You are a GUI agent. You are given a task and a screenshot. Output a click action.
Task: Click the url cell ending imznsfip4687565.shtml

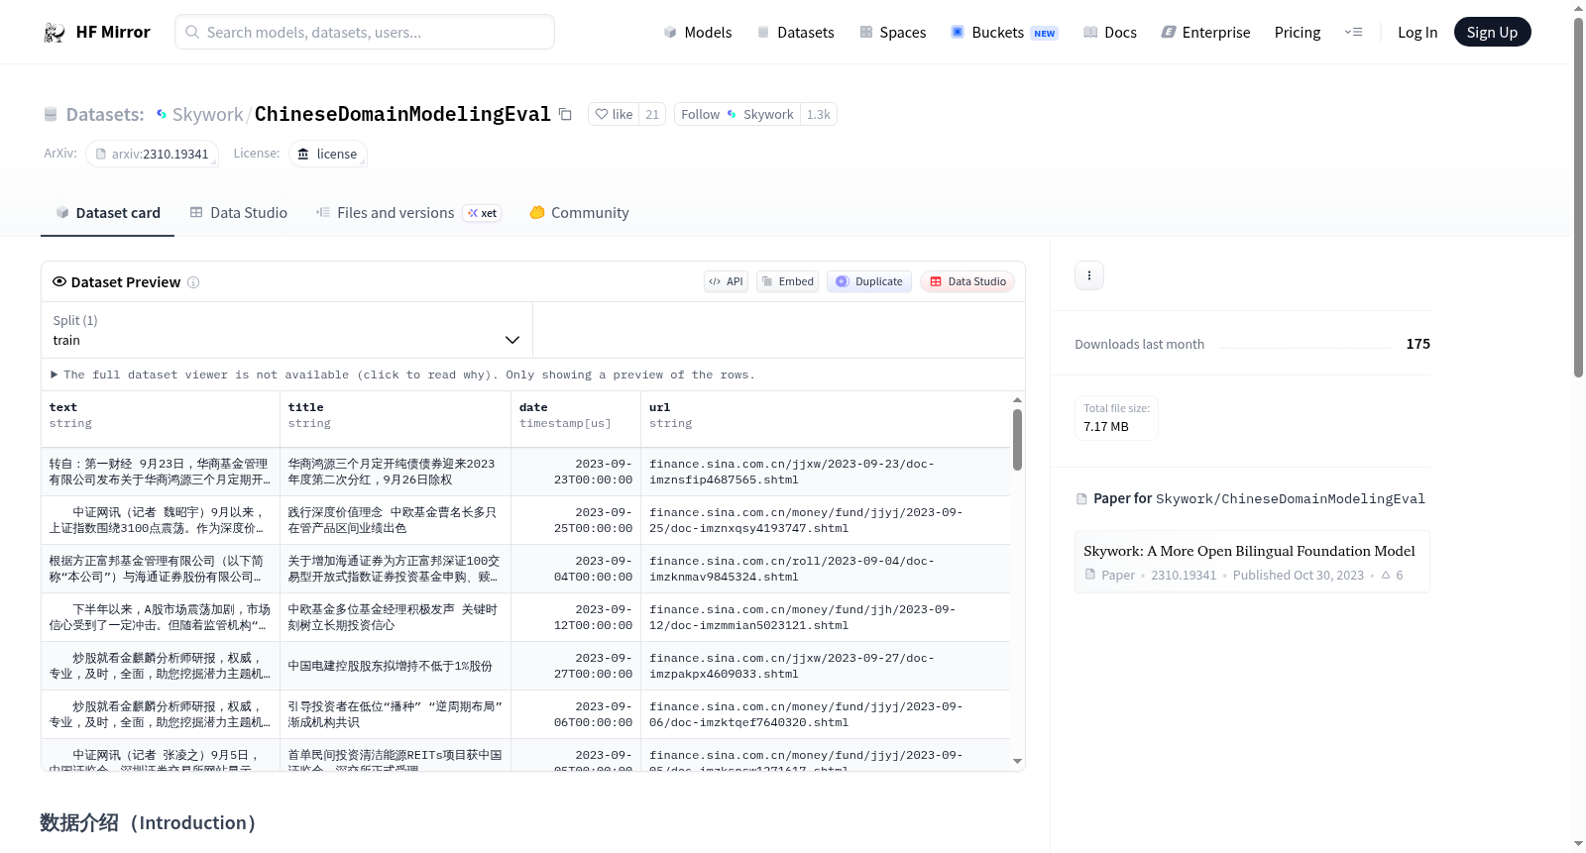pos(826,472)
